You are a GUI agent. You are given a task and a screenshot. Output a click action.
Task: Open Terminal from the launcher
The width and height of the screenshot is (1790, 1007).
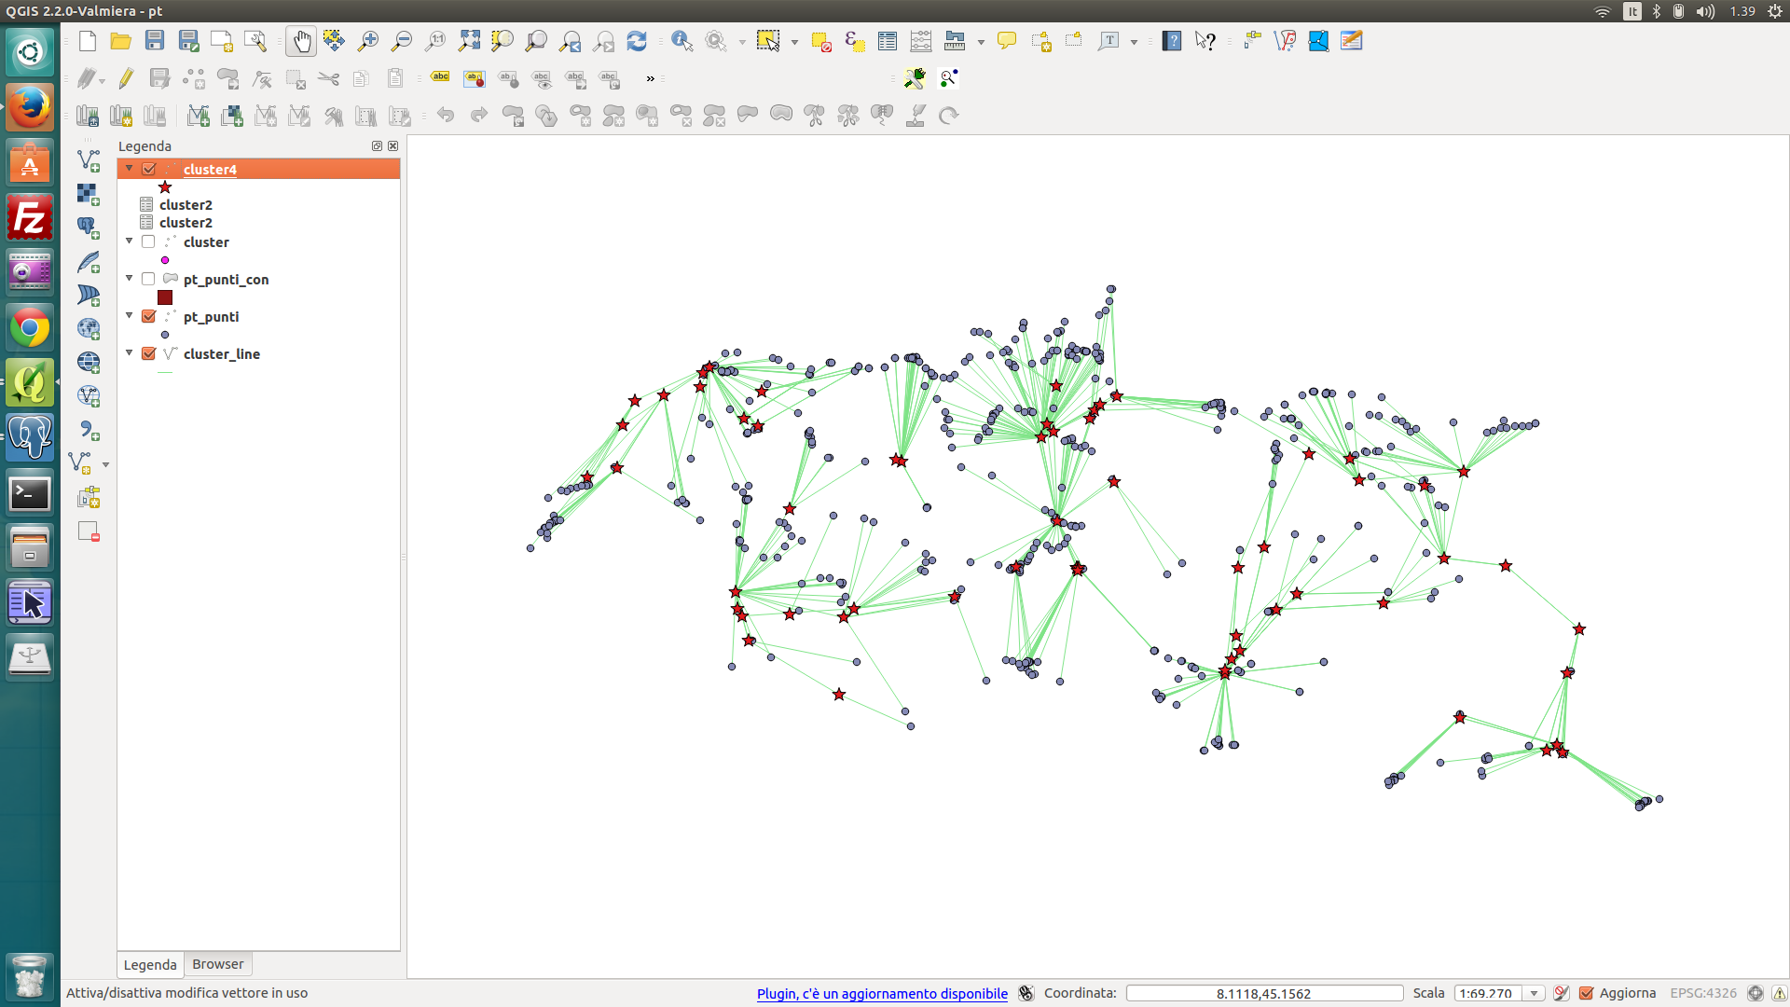click(30, 493)
